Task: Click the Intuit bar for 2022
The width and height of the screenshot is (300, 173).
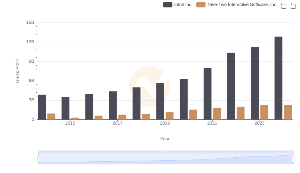Action: click(231, 86)
